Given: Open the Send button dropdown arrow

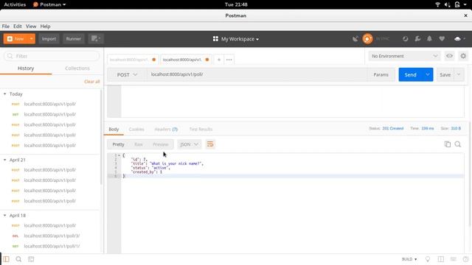Looking at the screenshot, I should [428, 74].
